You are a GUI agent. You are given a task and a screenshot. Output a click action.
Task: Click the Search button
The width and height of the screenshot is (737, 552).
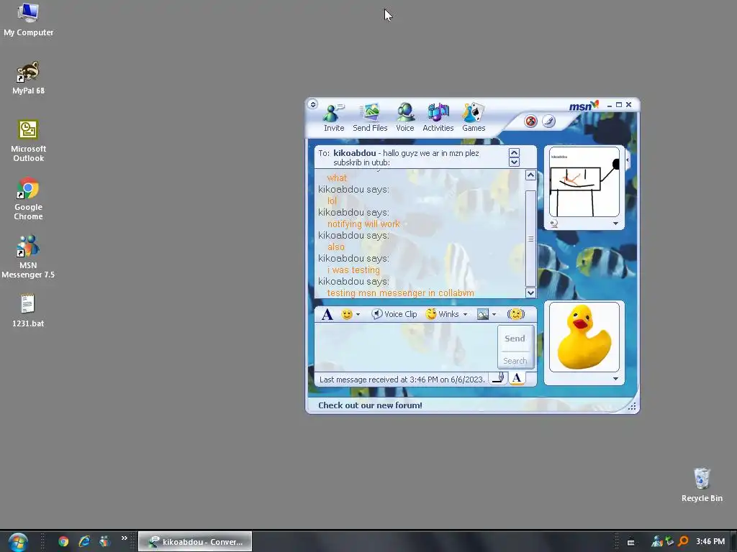point(515,361)
